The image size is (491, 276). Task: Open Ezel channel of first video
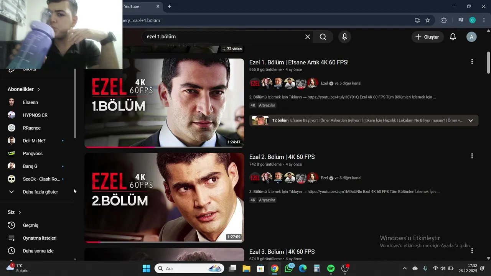click(324, 83)
